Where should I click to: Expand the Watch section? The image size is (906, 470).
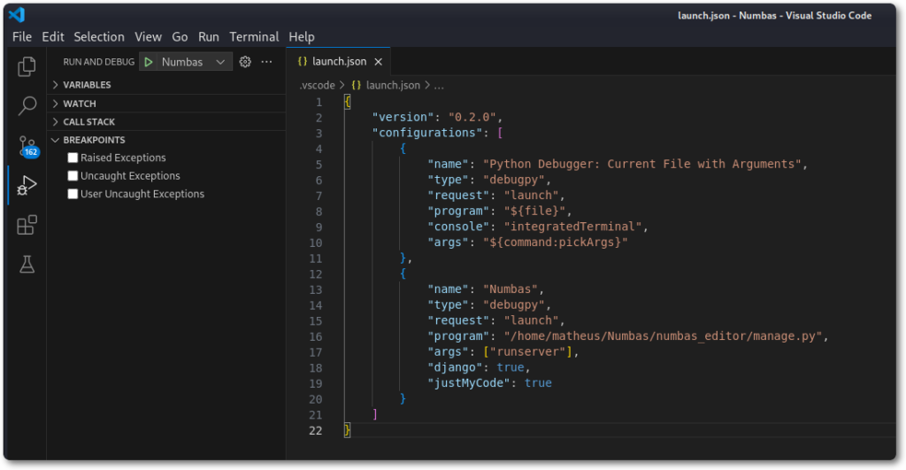(80, 104)
